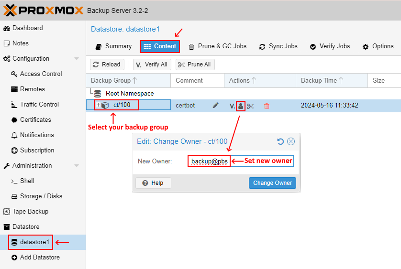Click the Proxmox logo
Viewport: 401px width, 269px height.
tap(43, 11)
